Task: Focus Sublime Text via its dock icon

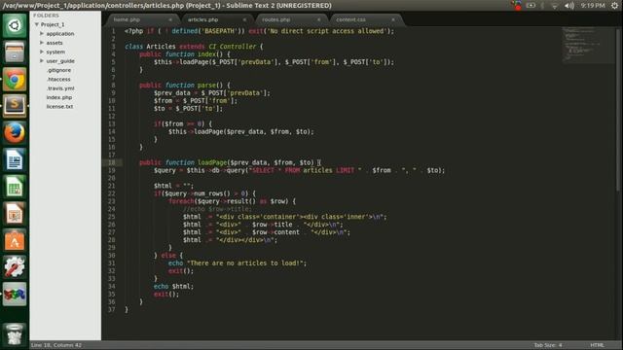Action: click(15, 106)
